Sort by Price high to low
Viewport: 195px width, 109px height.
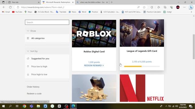click(x=47, y=74)
